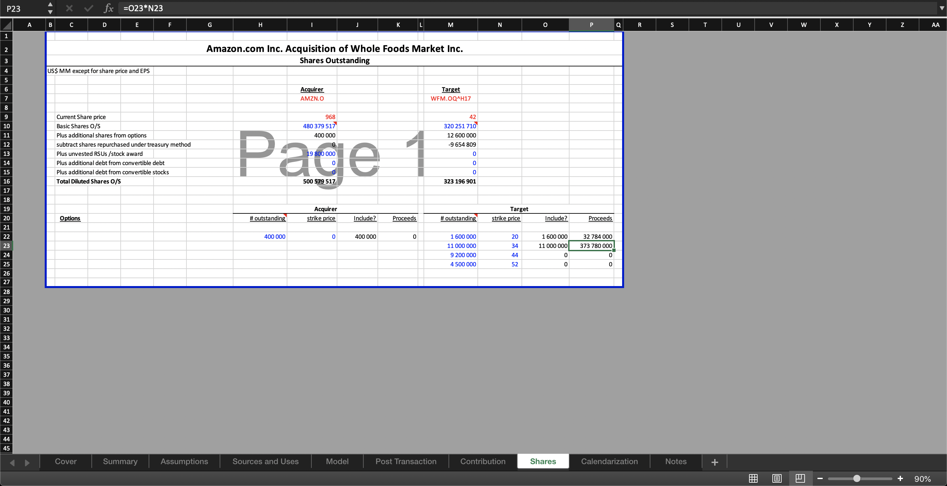The image size is (947, 486).
Task: Open the Summary sheet tab
Action: click(120, 461)
